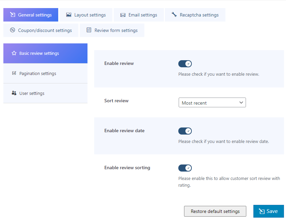286x221 pixels.
Task: Click the checkbox icon beside Pagination settings
Action: [14, 73]
